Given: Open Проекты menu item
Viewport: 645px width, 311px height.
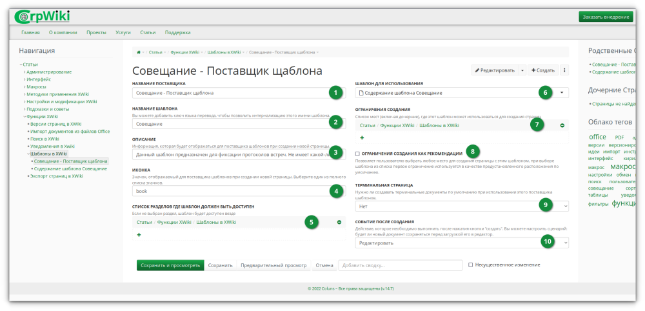Looking at the screenshot, I should point(96,32).
